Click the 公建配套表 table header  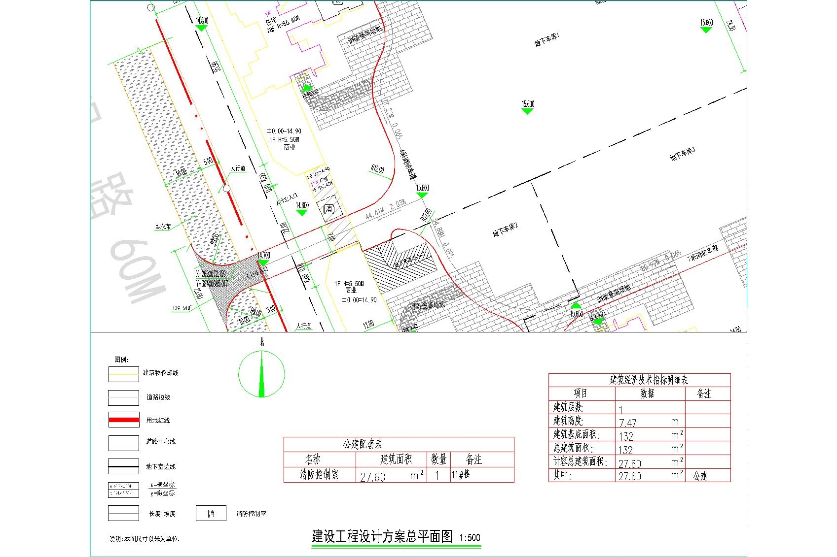tap(363, 444)
